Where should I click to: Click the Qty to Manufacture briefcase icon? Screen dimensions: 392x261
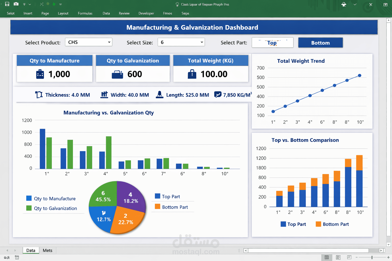[x=40, y=74]
